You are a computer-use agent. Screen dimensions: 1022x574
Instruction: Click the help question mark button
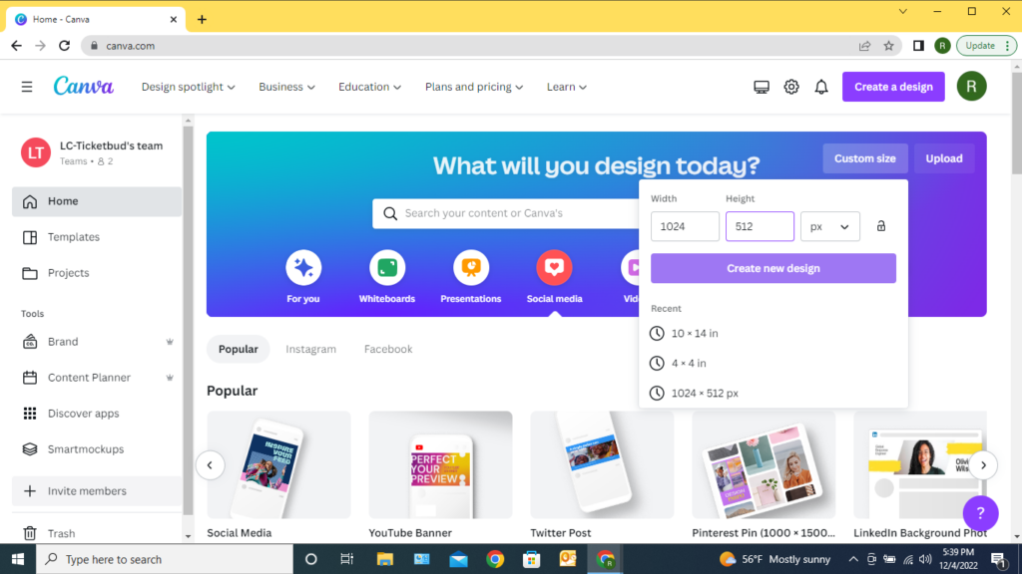point(980,513)
